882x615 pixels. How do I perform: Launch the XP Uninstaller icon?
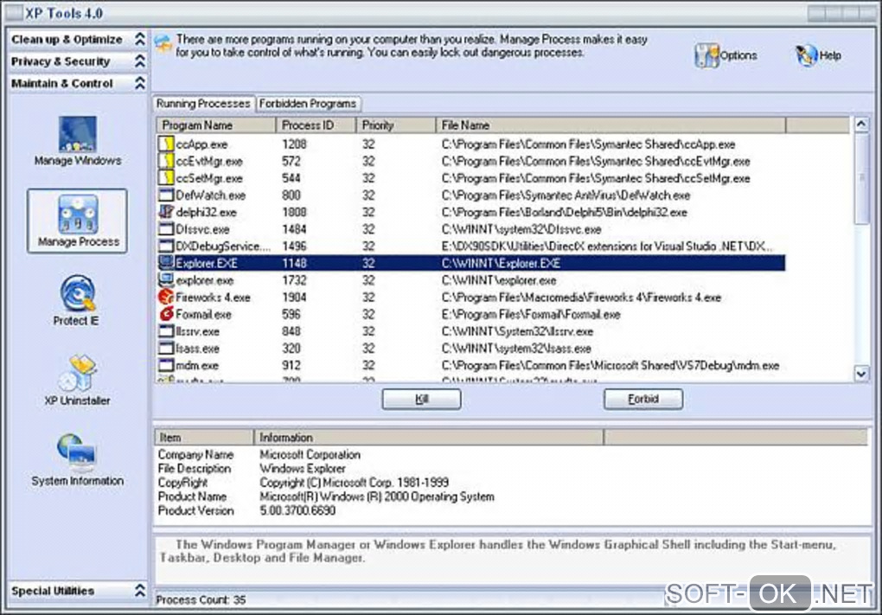tap(78, 373)
